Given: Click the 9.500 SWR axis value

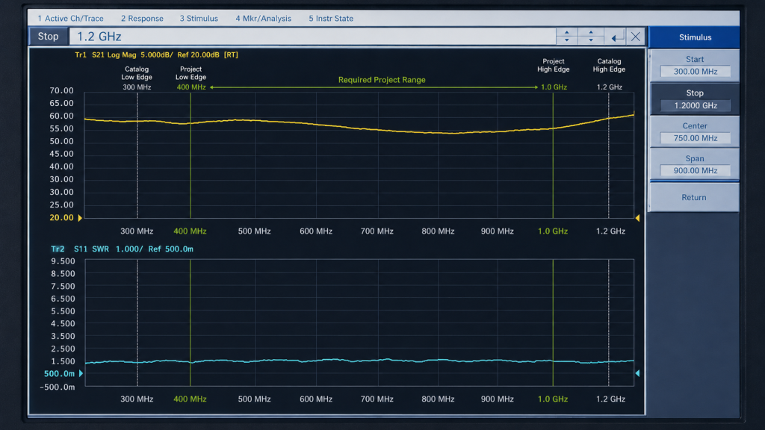Looking at the screenshot, I should (63, 261).
